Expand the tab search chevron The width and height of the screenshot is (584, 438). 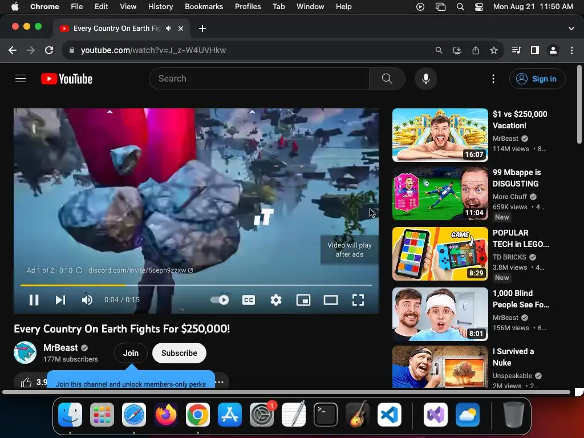pyautogui.click(x=571, y=29)
